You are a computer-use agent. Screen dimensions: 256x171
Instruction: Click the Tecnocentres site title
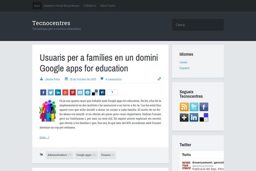click(51, 23)
